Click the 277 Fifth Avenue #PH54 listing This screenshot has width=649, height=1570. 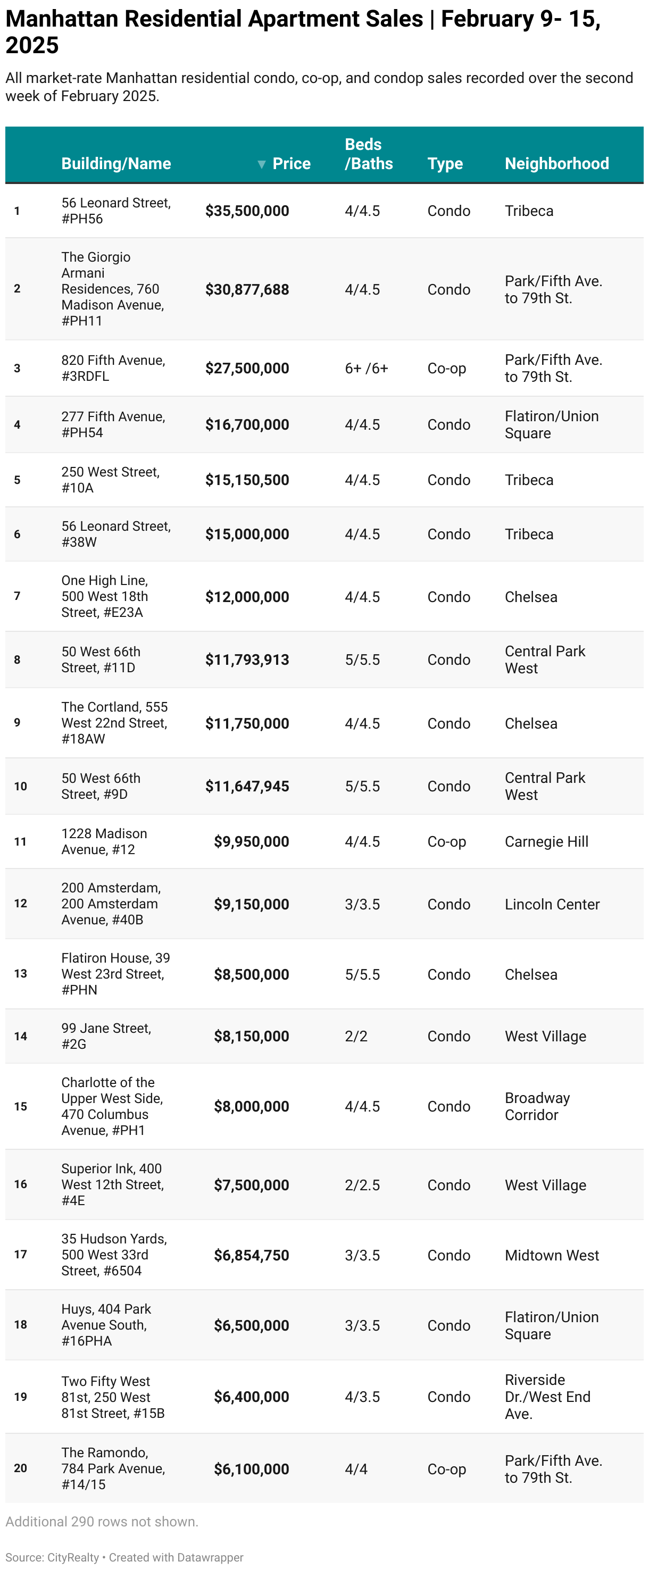click(x=113, y=424)
